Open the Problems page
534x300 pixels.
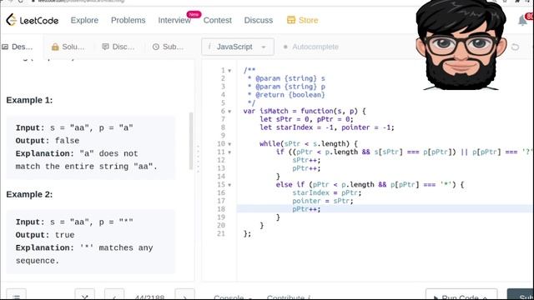click(x=128, y=20)
